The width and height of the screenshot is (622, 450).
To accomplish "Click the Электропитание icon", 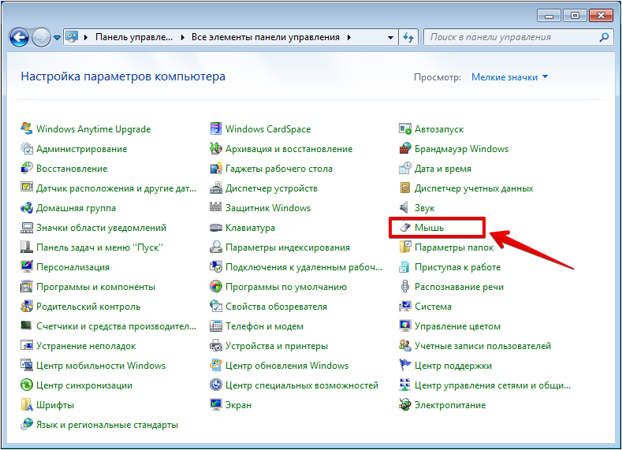I will click(x=405, y=404).
